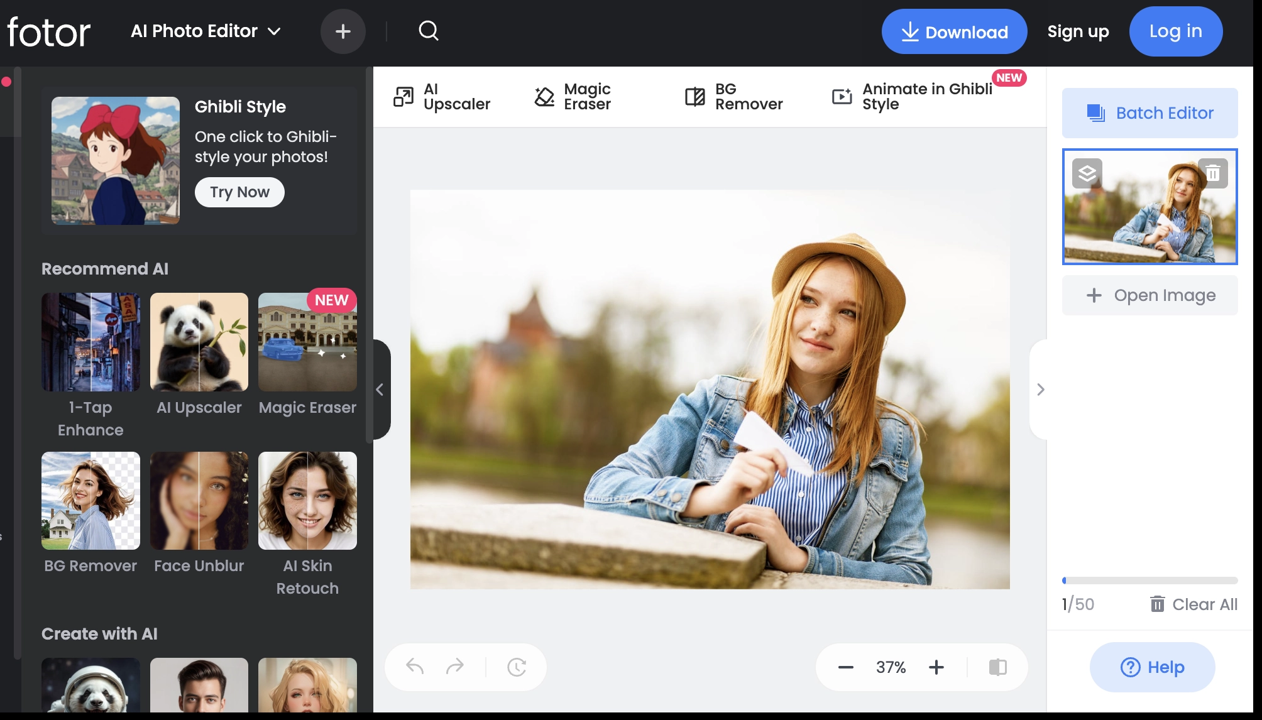Redo the last edit
Viewport: 1262px width, 720px height.
[x=454, y=667]
